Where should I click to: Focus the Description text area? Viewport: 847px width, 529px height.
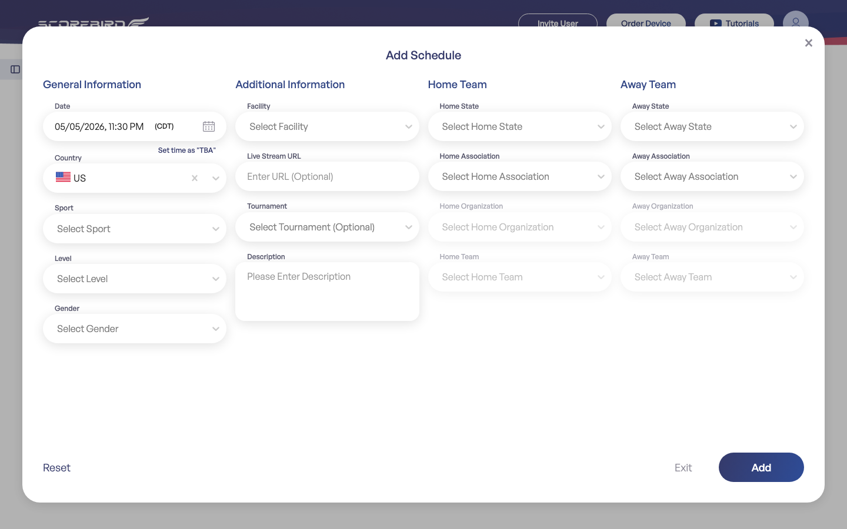point(327,292)
